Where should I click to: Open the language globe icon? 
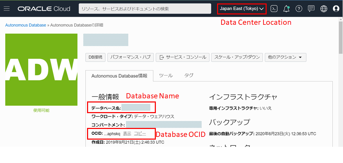[323, 9]
